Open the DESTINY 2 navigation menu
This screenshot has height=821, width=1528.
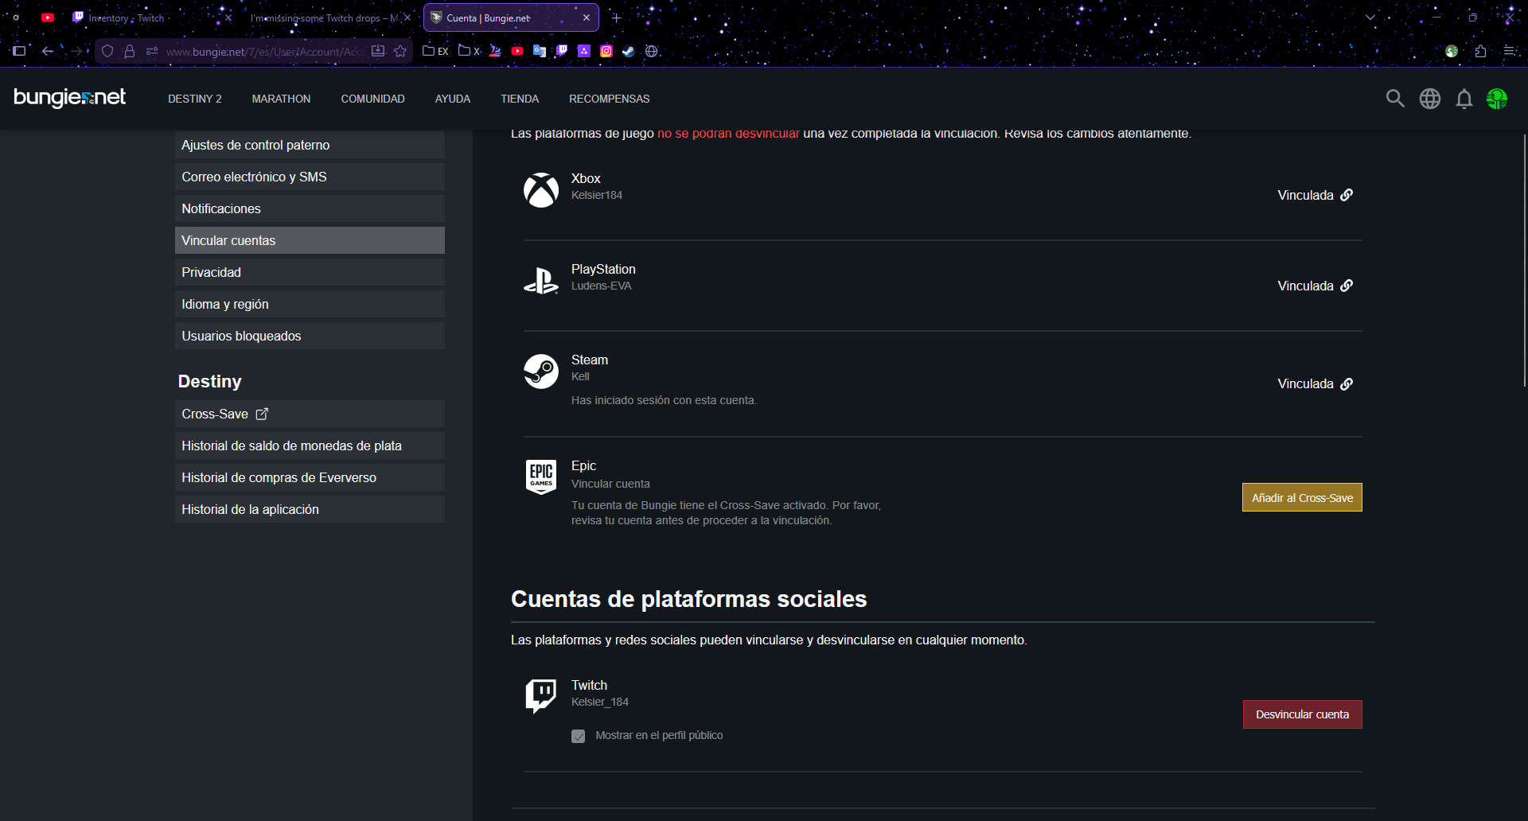pos(195,99)
